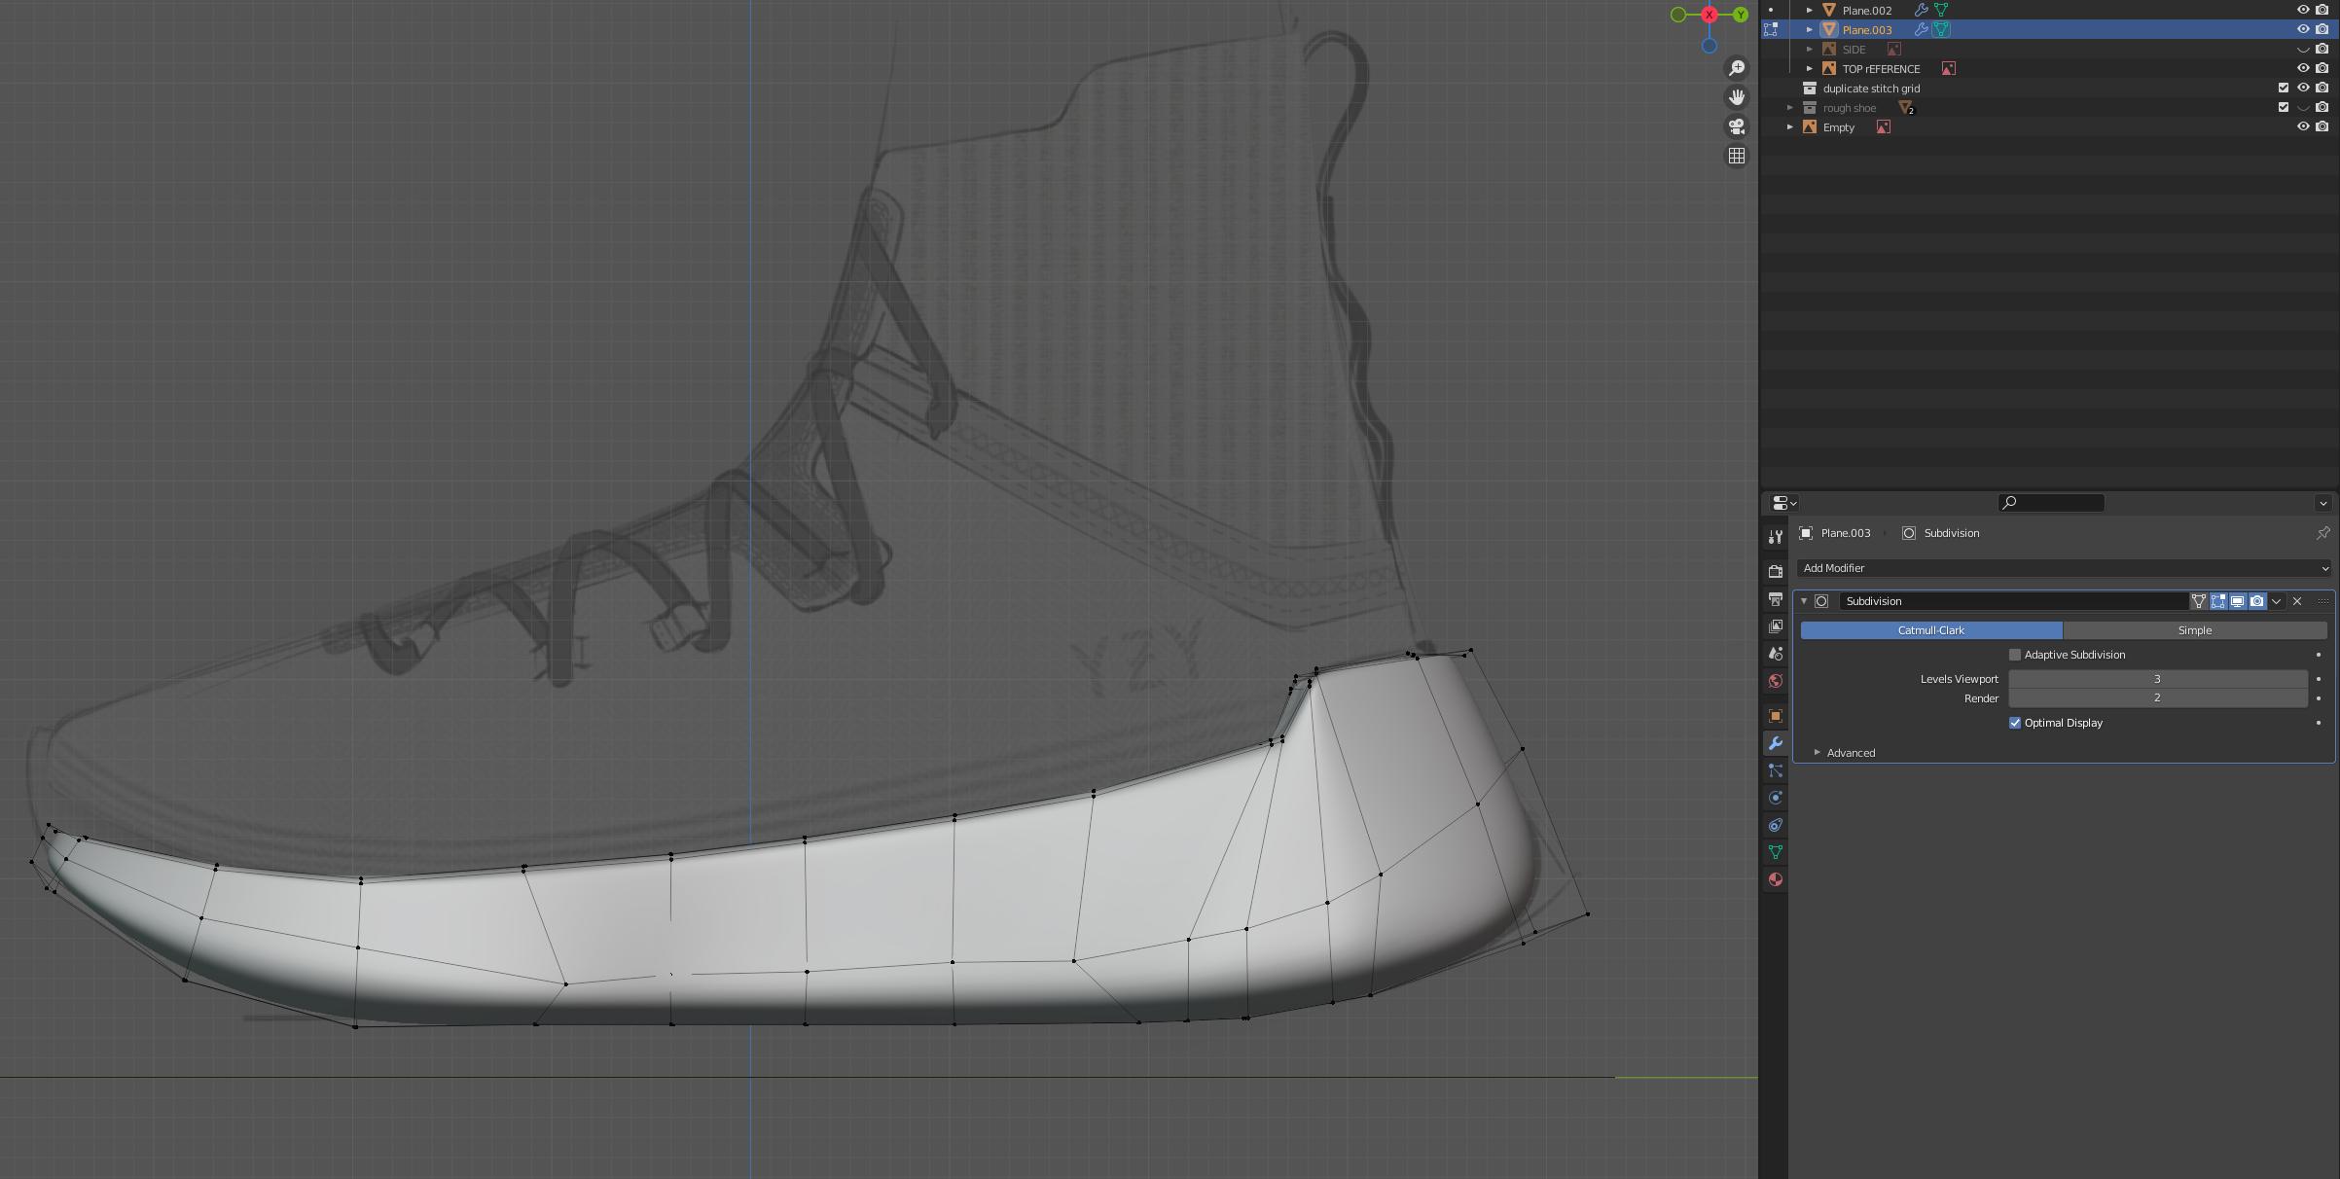2340x1179 pixels.
Task: Toggle On Cage display for Subdivision modifier
Action: click(x=2198, y=601)
